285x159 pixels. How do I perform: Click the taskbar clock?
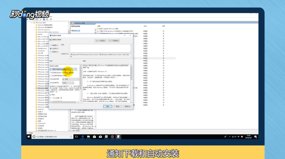tap(249, 137)
